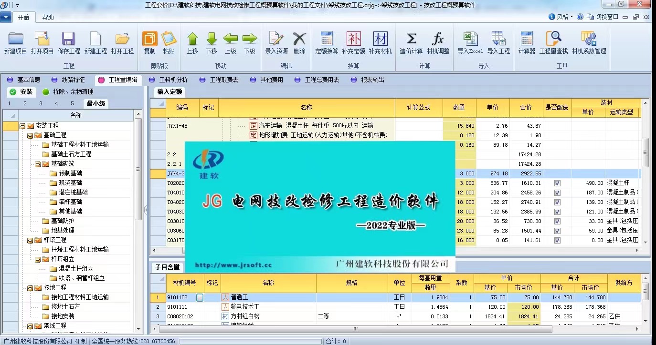Save the project using the 保存工程 icon
The height and width of the screenshot is (345, 656).
[69, 43]
